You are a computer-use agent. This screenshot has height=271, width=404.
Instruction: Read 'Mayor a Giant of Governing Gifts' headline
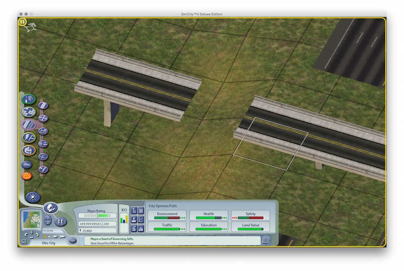(x=112, y=239)
